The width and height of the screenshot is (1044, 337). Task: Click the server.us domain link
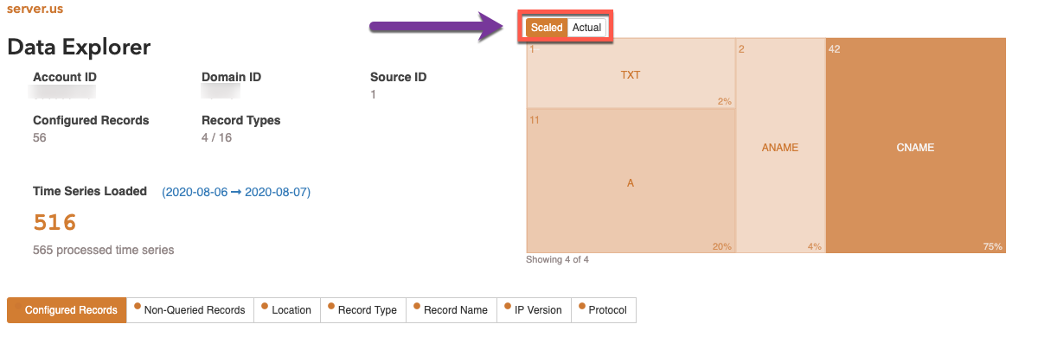coord(35,9)
